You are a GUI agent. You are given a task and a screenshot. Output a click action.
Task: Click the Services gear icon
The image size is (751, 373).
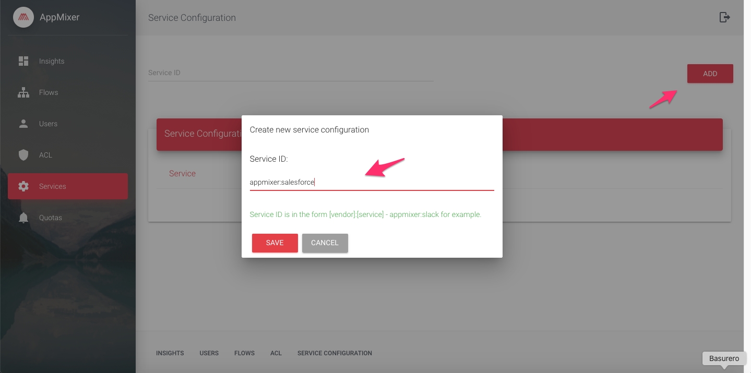click(x=23, y=186)
